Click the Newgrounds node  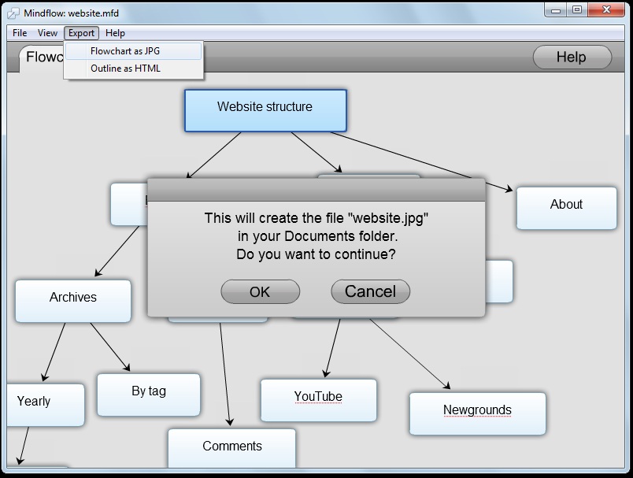[477, 413]
